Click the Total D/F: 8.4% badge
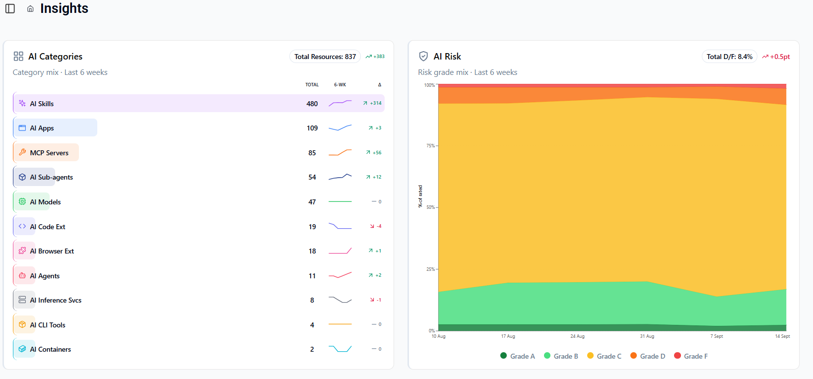 coord(729,57)
